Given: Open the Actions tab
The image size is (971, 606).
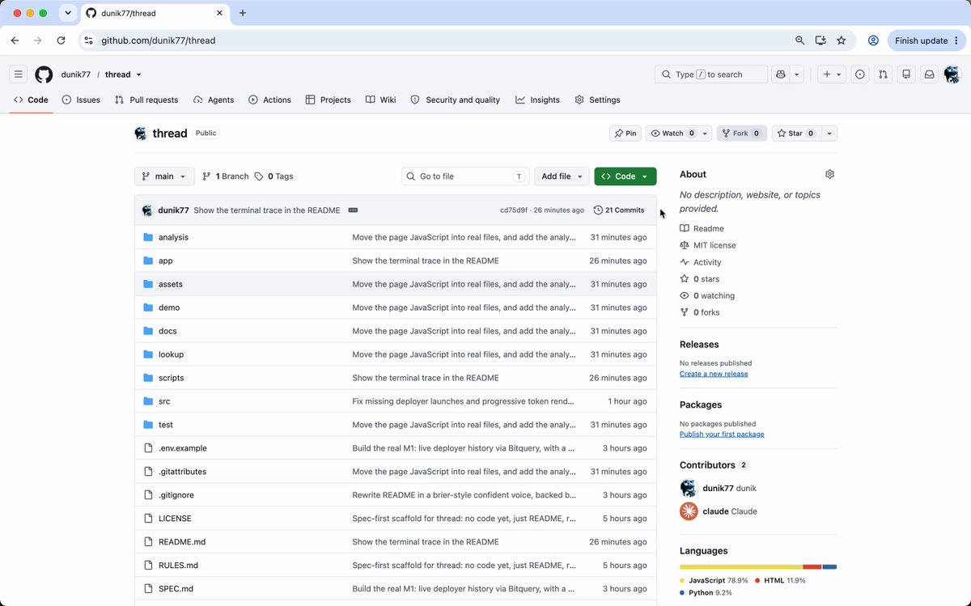Looking at the screenshot, I should (269, 100).
